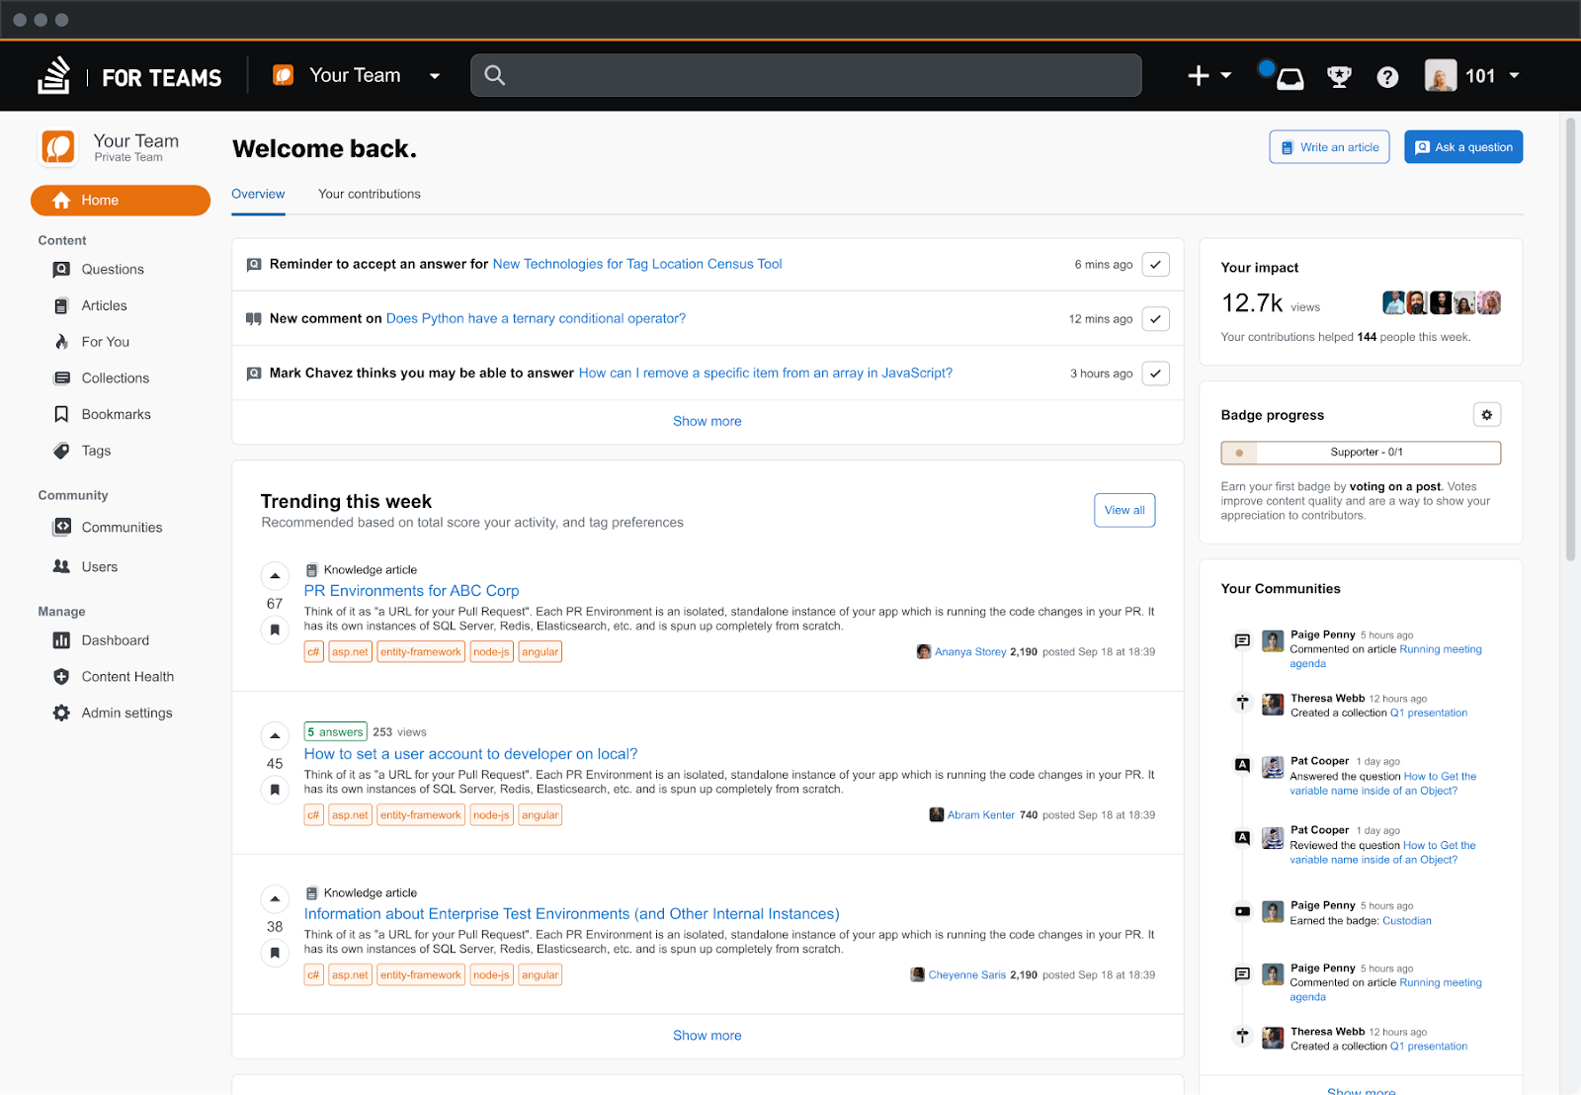
Task: Dismiss the Python comment notification checkmark
Action: [1154, 318]
